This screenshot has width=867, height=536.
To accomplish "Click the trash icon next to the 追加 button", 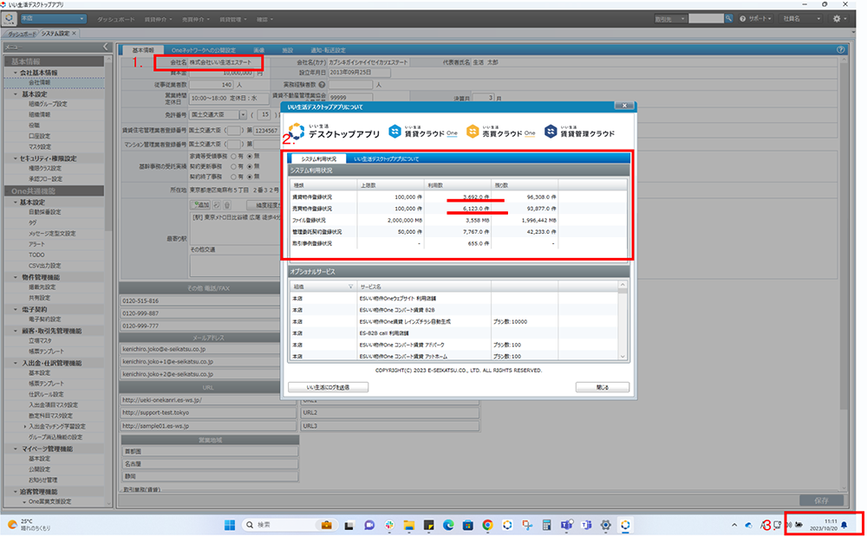I will 226,205.
